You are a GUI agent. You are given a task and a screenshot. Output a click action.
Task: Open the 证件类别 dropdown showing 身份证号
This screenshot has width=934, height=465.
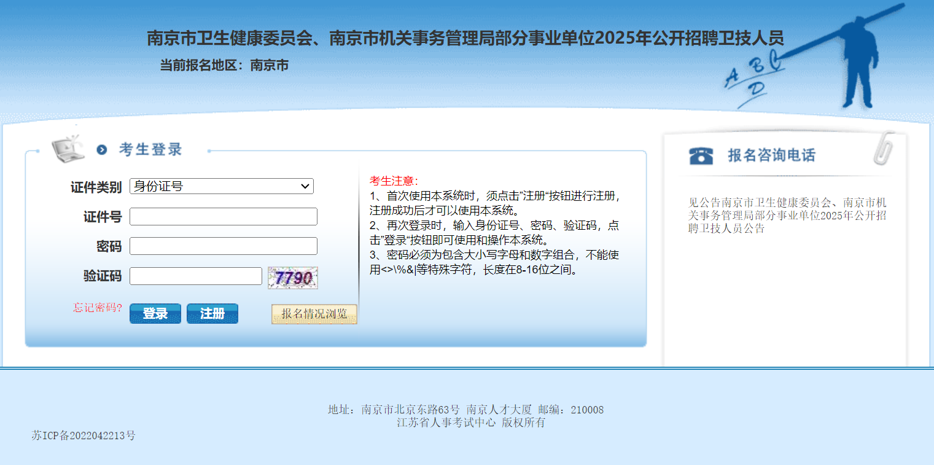(x=222, y=186)
